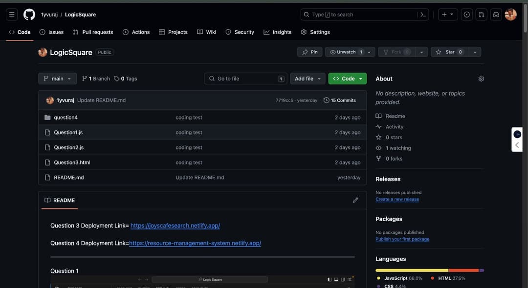Go to the Security tab

point(240,32)
